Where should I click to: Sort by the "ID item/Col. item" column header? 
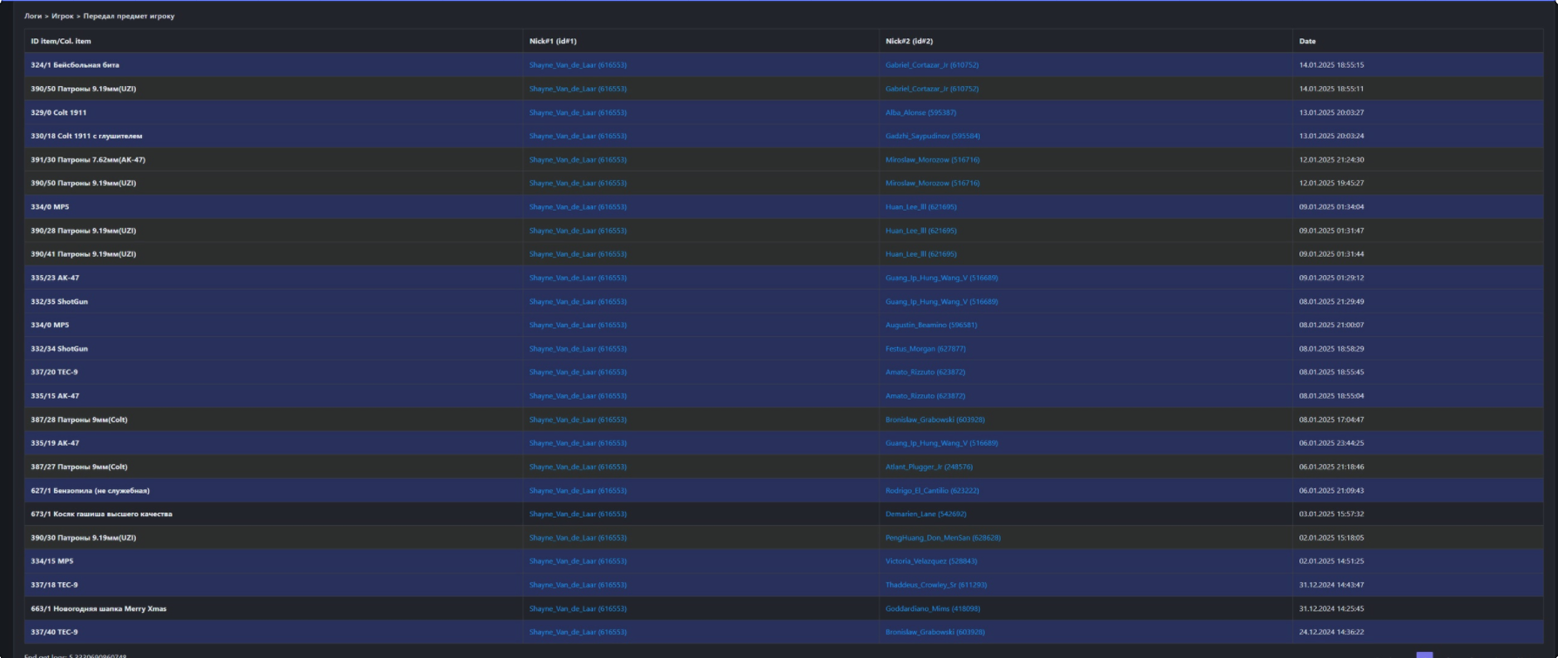(x=61, y=41)
